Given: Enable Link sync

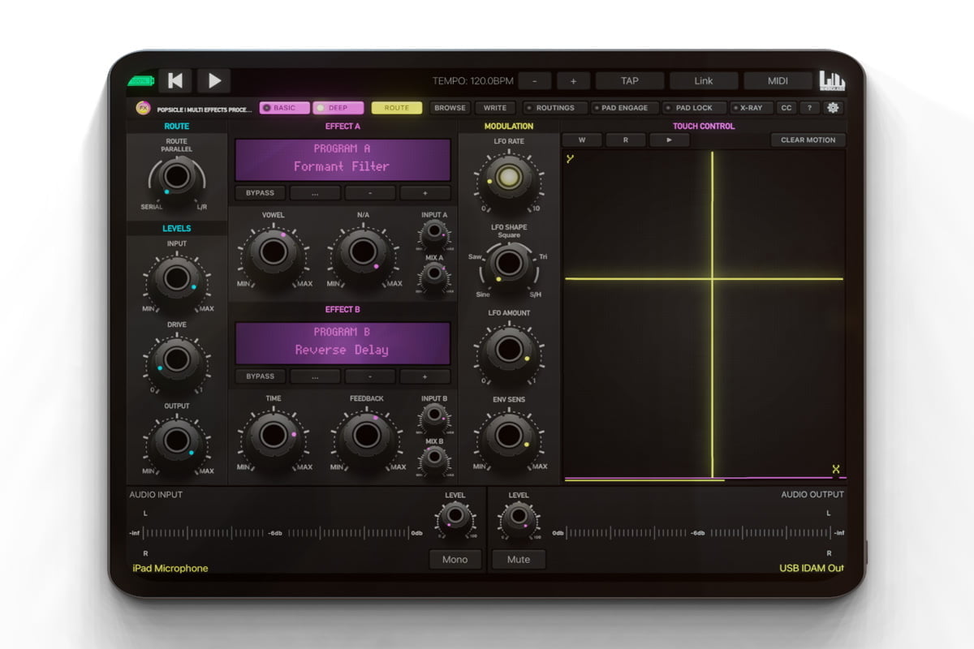Looking at the screenshot, I should tap(704, 80).
